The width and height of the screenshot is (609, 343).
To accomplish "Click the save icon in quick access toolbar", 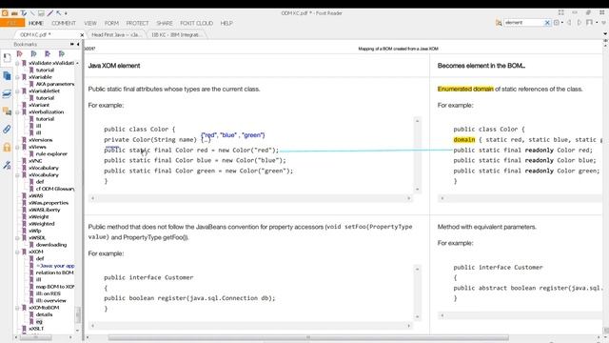I will coord(41,13).
